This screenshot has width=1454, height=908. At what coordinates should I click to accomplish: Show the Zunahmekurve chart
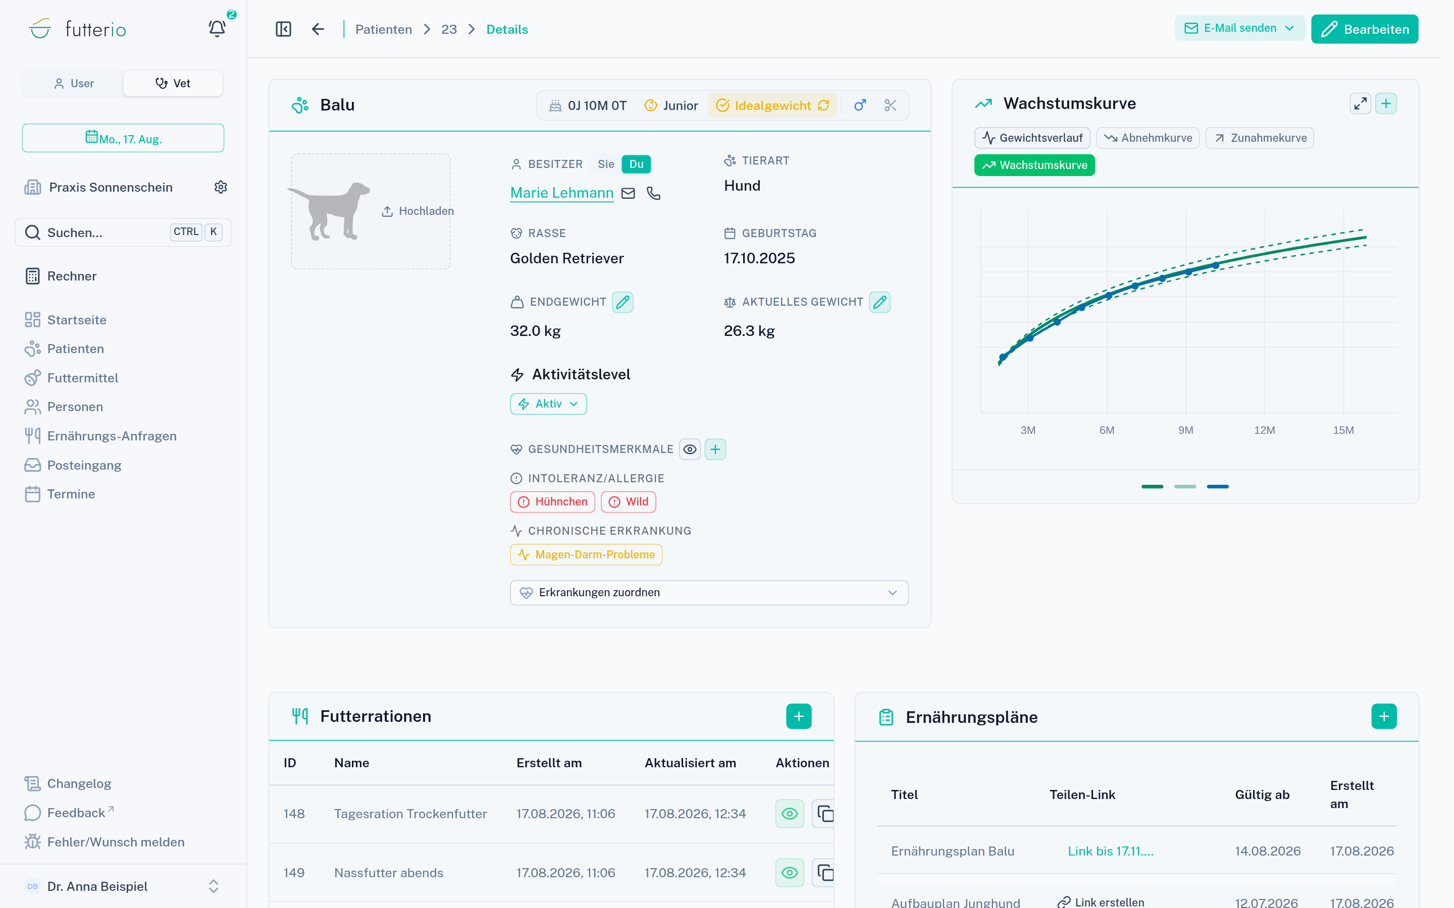coord(1259,138)
